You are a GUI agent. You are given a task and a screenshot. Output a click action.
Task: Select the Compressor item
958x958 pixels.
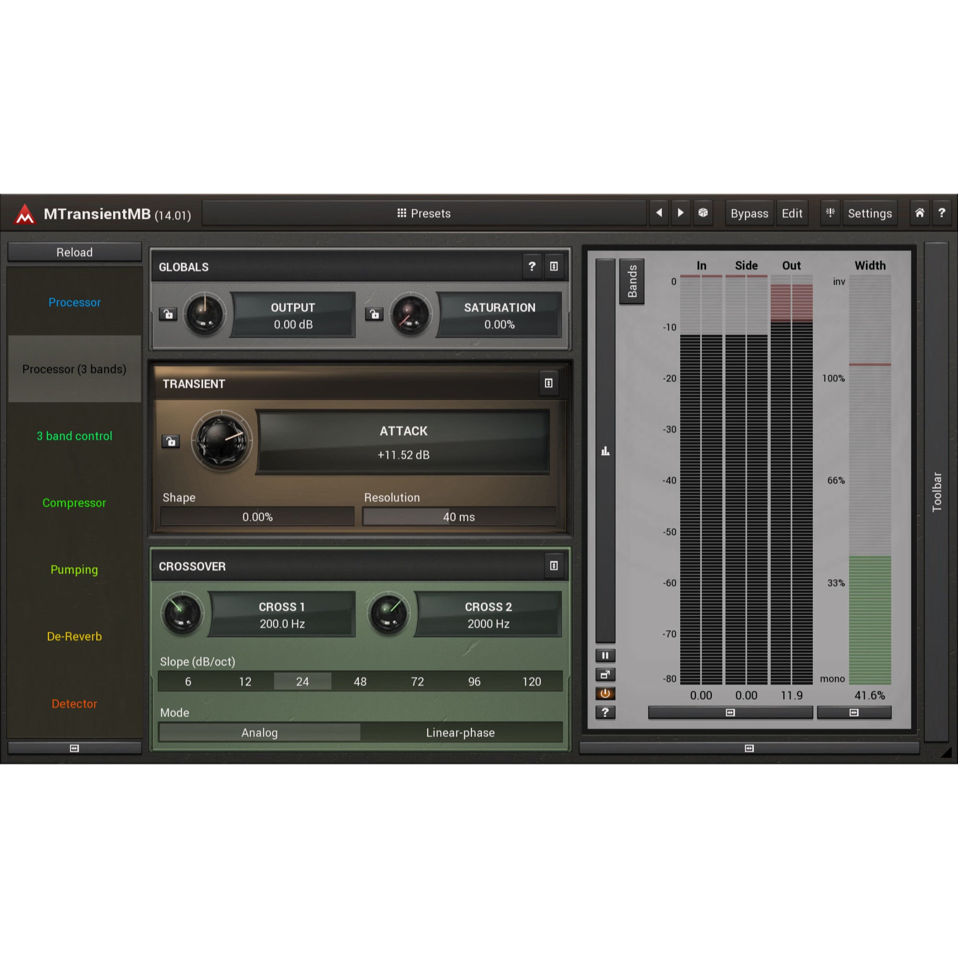tap(74, 502)
